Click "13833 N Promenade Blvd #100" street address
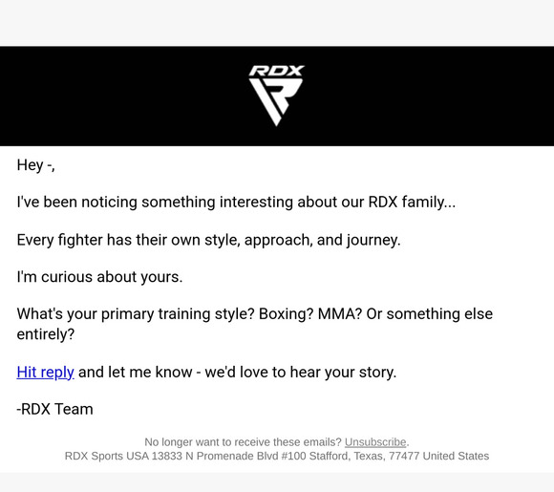Viewport: 554px width, 492px height. point(229,456)
